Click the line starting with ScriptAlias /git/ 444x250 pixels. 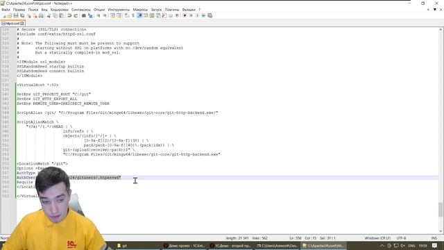point(117,112)
